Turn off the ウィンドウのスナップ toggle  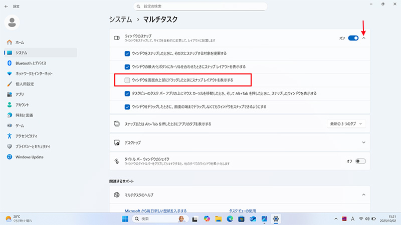click(353, 37)
